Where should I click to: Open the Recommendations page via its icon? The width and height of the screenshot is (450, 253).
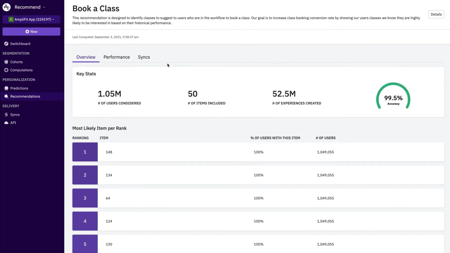click(6, 96)
